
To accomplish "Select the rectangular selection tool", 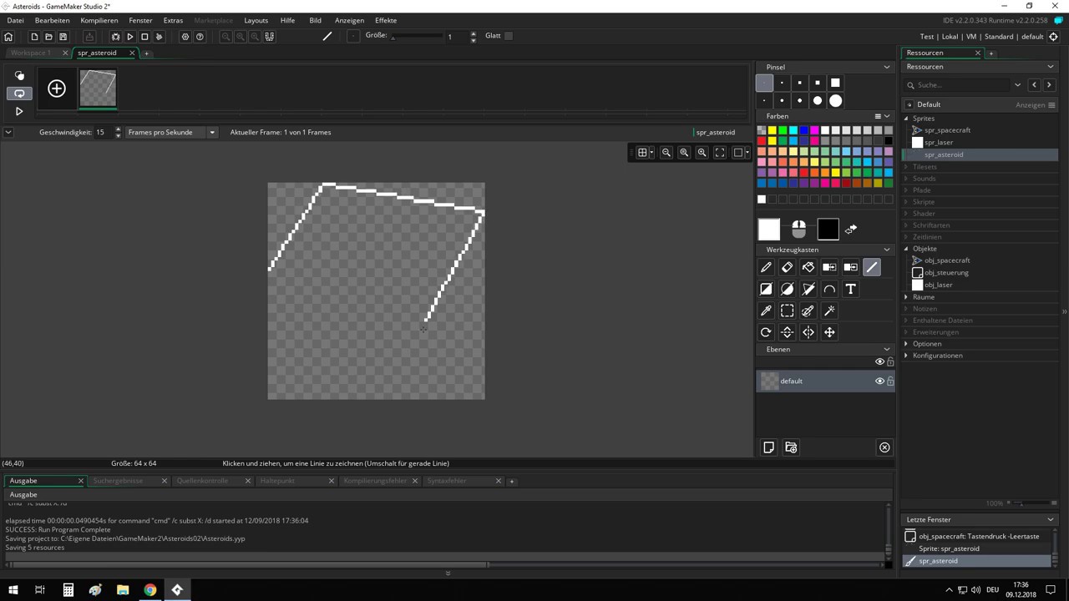I will click(787, 311).
